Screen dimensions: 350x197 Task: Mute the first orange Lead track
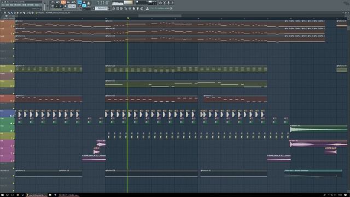tap(13, 26)
